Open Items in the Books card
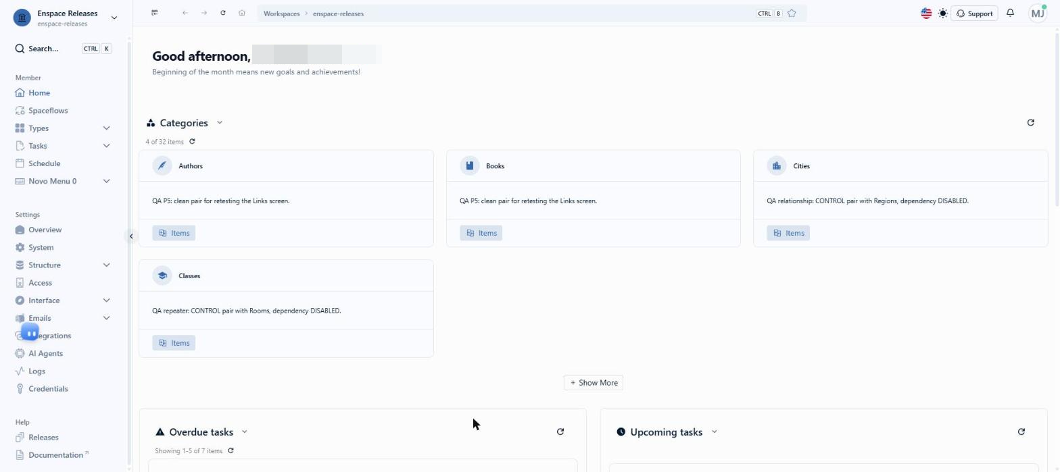The width and height of the screenshot is (1060, 472). point(481,233)
